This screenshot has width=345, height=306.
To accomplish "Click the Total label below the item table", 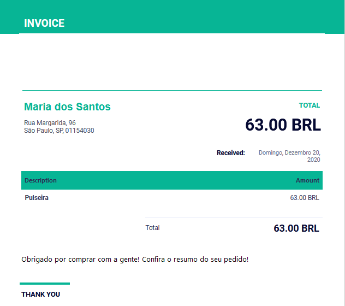I will pos(152,228).
